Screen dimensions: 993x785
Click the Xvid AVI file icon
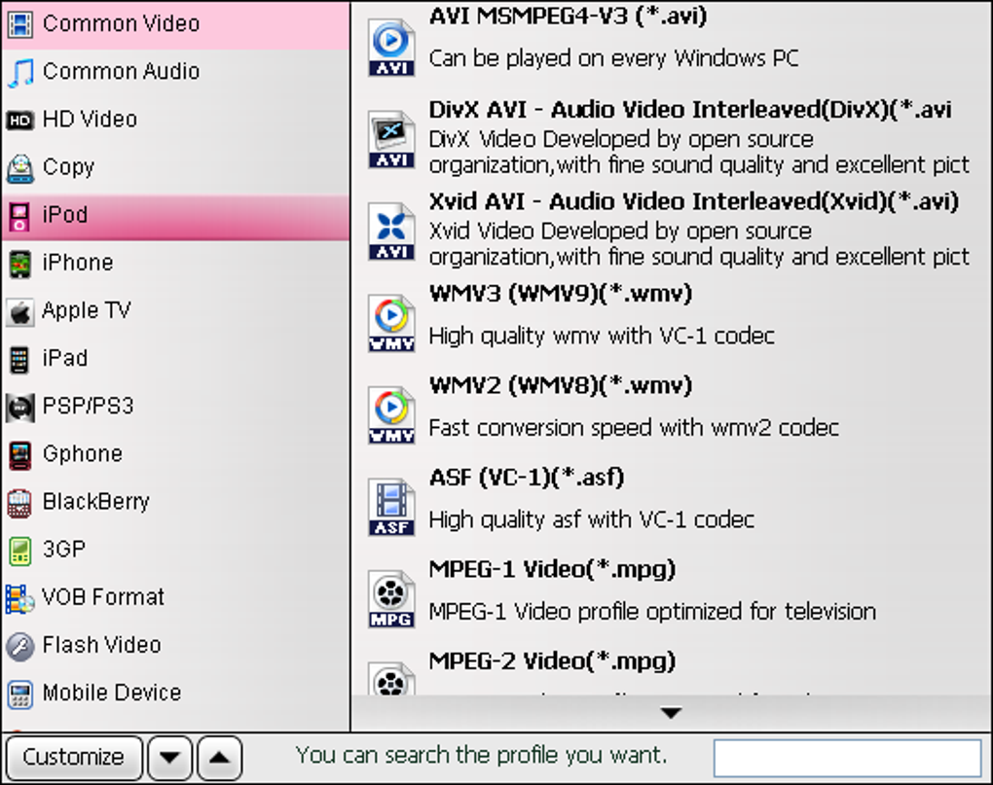391,232
